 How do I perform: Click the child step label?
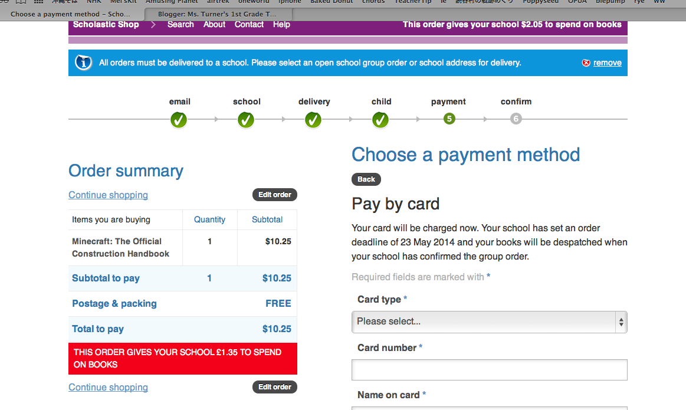(382, 101)
